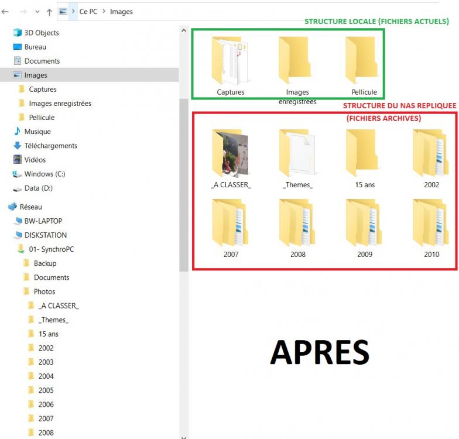Select 'Ce PC' in the address bar

pyautogui.click(x=88, y=12)
